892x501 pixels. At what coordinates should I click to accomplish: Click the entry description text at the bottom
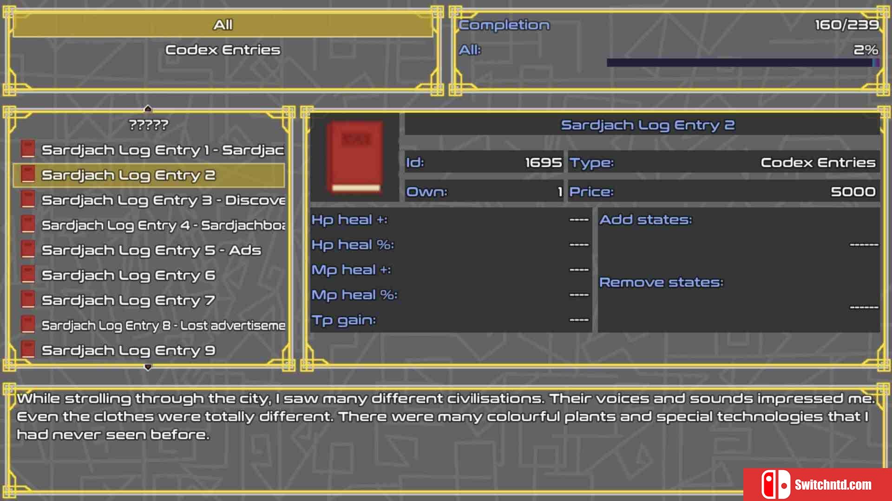(x=446, y=416)
